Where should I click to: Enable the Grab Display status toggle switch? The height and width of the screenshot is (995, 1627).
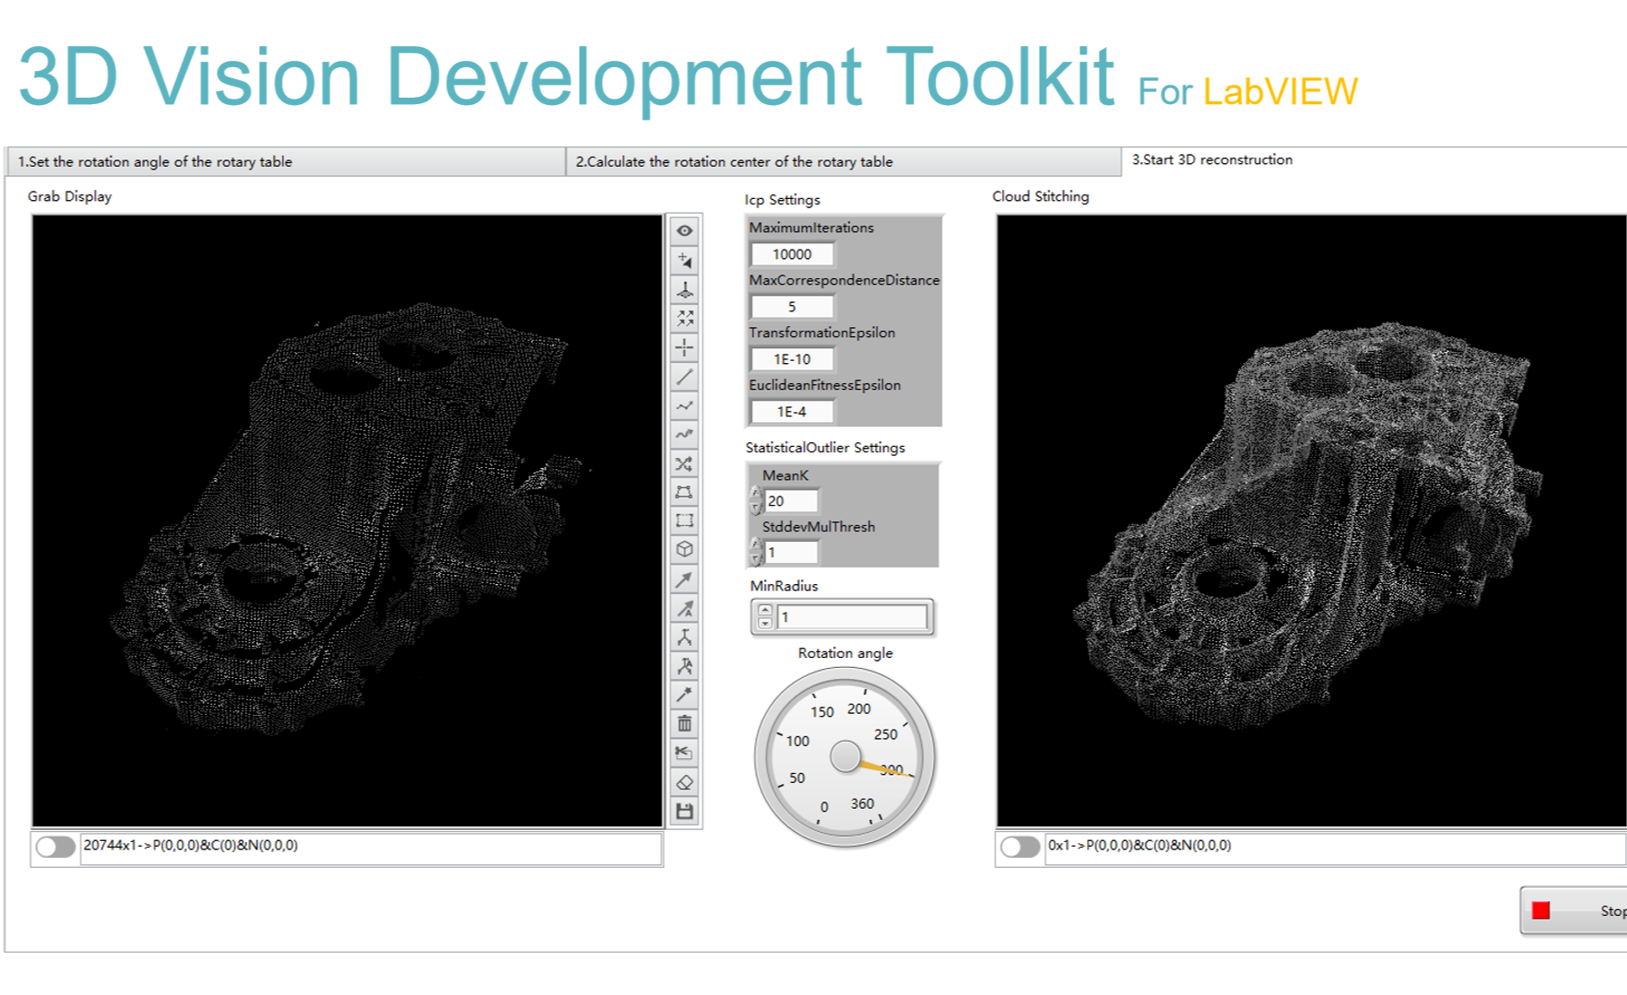point(53,845)
